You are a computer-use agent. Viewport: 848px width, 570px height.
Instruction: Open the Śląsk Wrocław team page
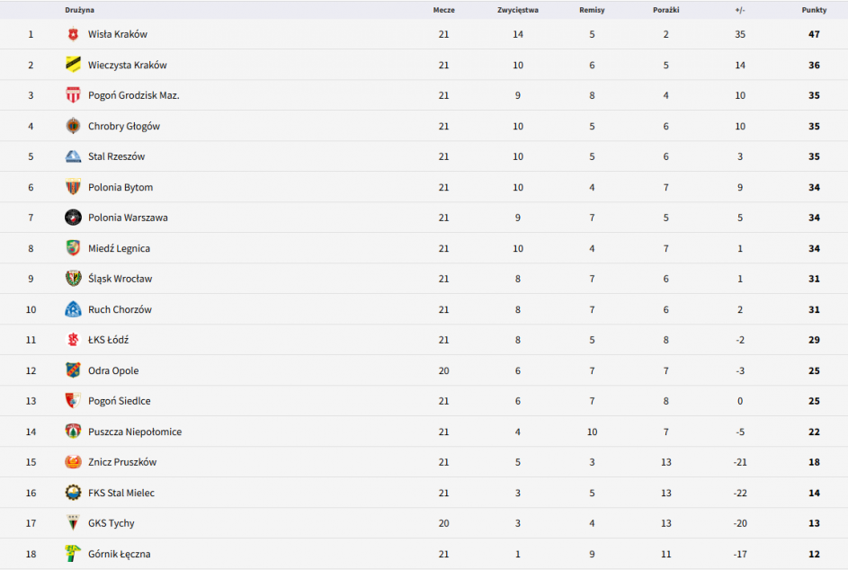click(x=120, y=279)
